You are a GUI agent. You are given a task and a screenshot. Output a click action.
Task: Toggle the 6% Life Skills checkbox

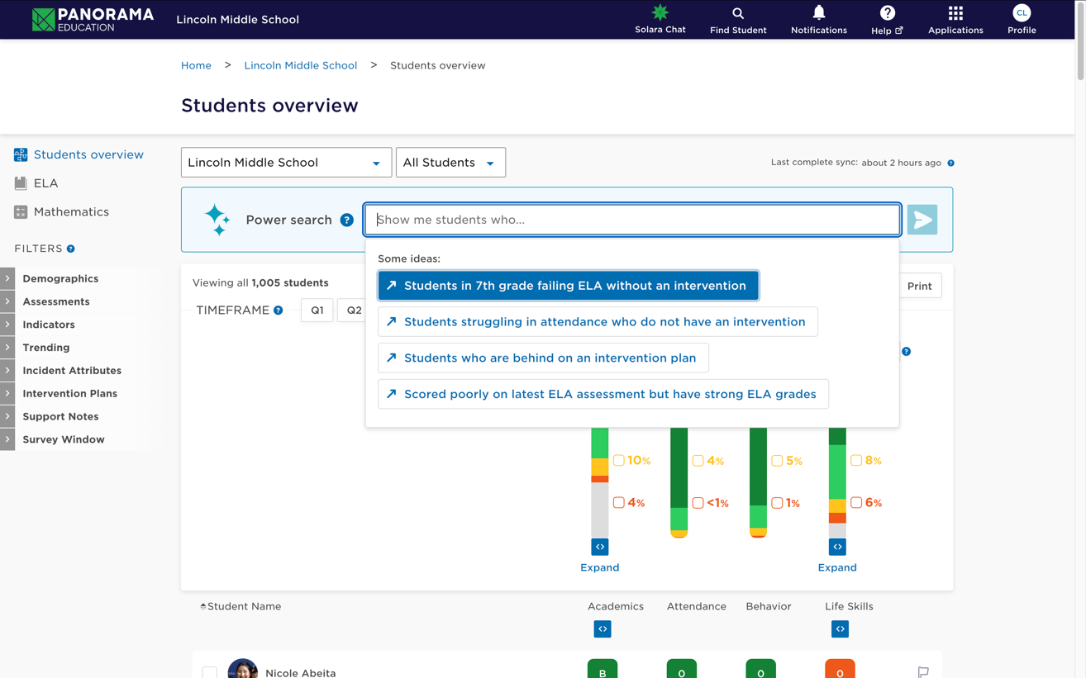(x=856, y=502)
